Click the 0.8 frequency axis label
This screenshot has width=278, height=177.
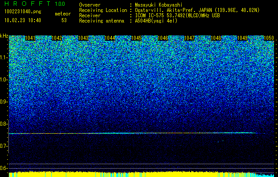pyautogui.click(x=3, y=124)
